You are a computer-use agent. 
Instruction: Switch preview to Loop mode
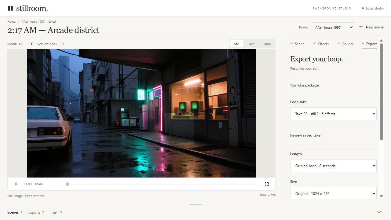coord(267,44)
